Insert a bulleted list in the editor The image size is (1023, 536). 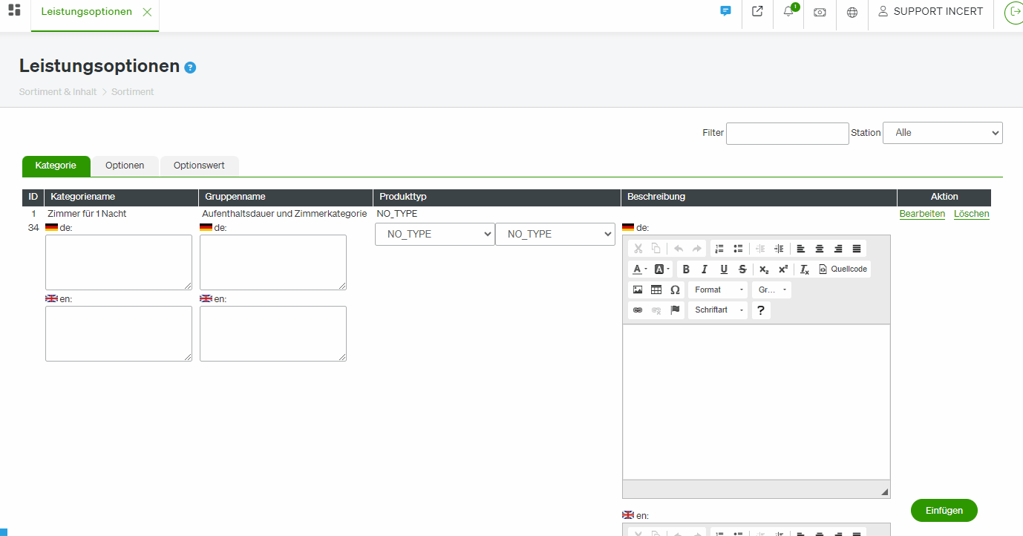click(x=738, y=249)
